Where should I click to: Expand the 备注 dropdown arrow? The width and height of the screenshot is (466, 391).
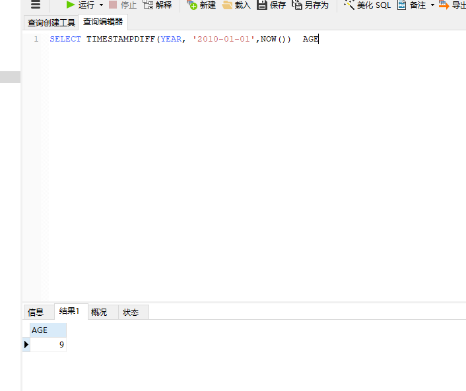pos(432,5)
